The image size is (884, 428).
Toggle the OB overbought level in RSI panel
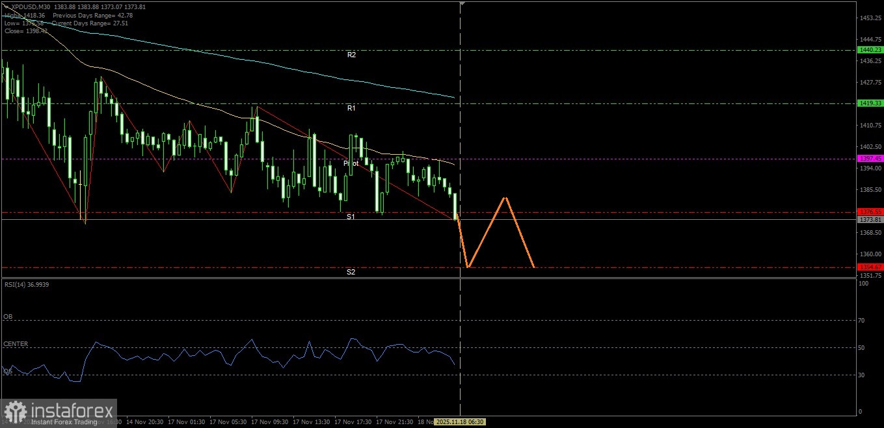click(x=8, y=315)
